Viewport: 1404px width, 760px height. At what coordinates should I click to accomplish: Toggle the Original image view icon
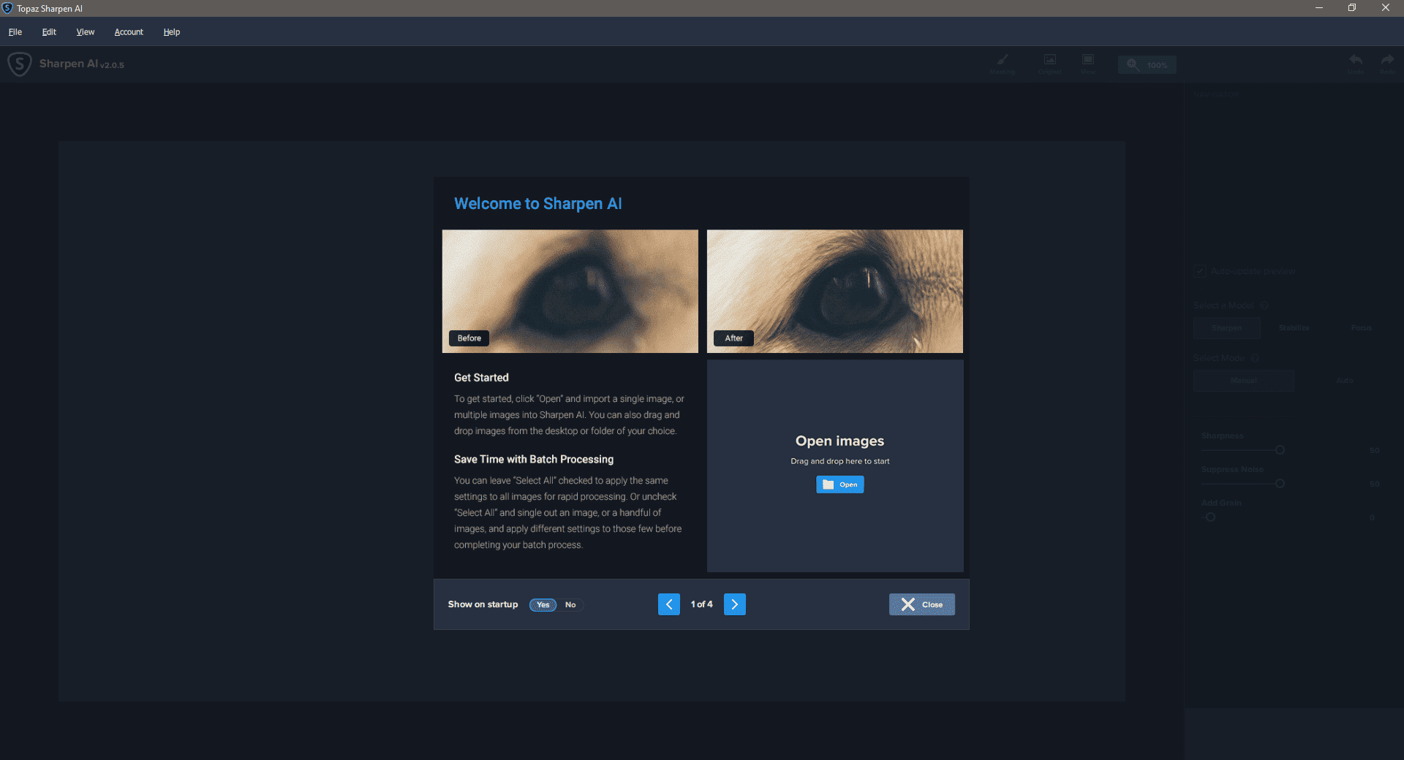[x=1049, y=64]
